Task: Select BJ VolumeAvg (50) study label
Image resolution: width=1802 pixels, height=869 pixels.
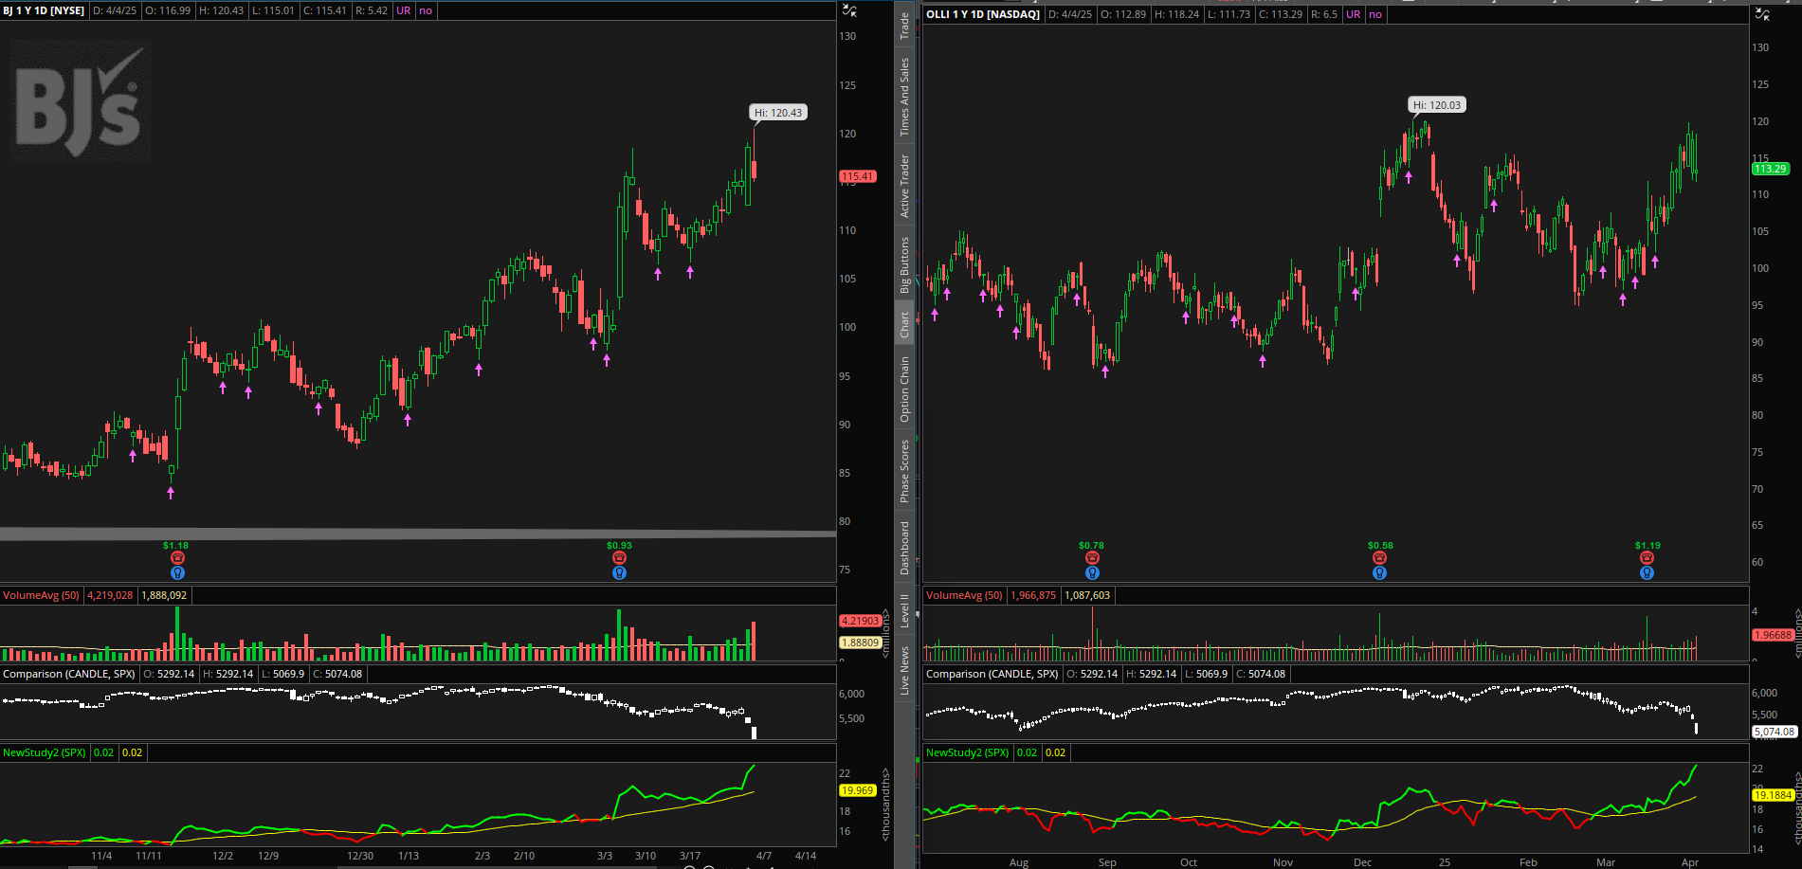Action: (42, 595)
